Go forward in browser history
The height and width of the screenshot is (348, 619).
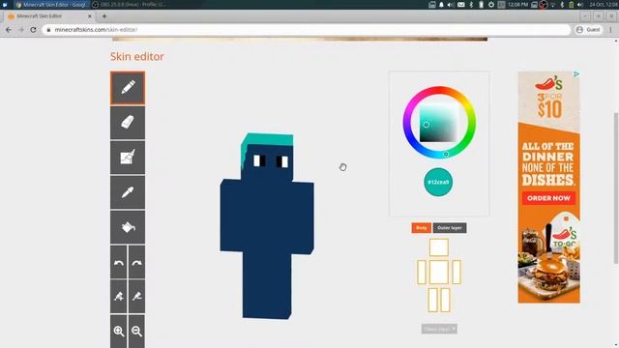click(21, 30)
